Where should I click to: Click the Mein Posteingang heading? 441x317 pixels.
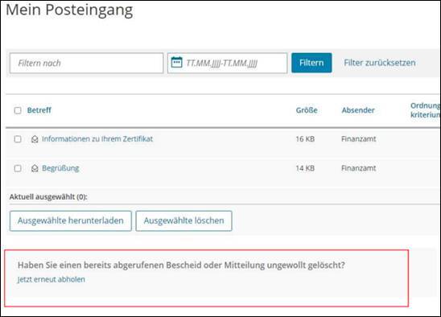point(69,10)
